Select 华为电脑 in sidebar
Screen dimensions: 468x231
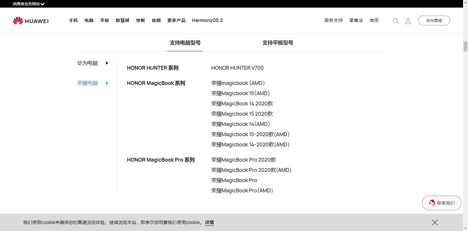[x=87, y=63]
